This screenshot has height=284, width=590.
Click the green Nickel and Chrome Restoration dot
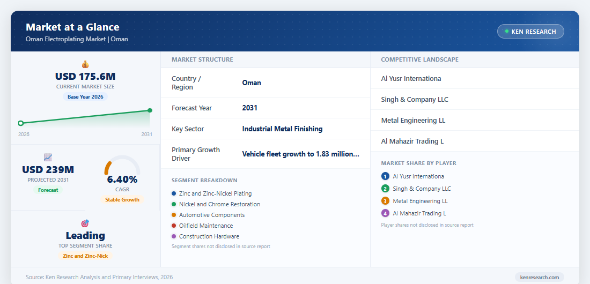point(173,204)
